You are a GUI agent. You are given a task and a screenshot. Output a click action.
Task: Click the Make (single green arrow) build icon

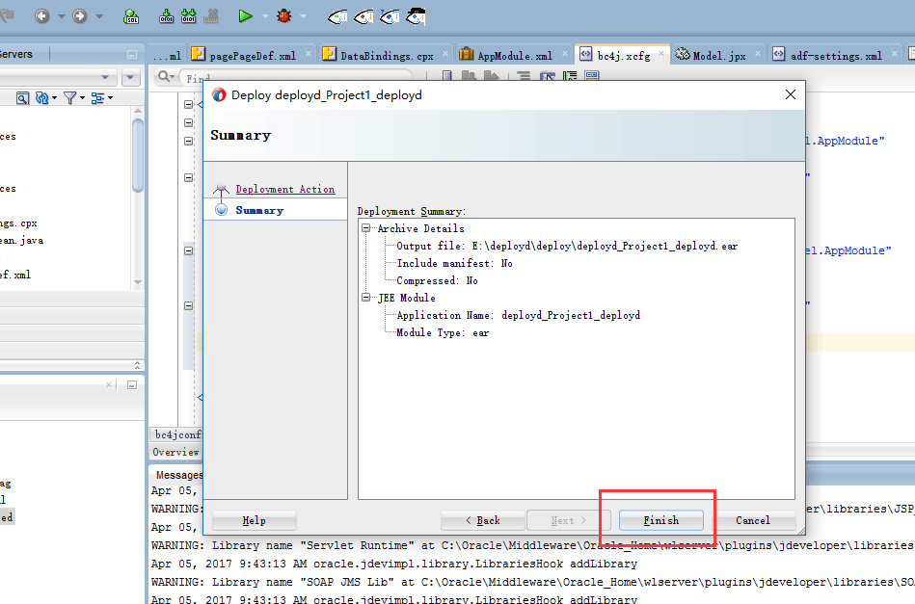point(166,16)
